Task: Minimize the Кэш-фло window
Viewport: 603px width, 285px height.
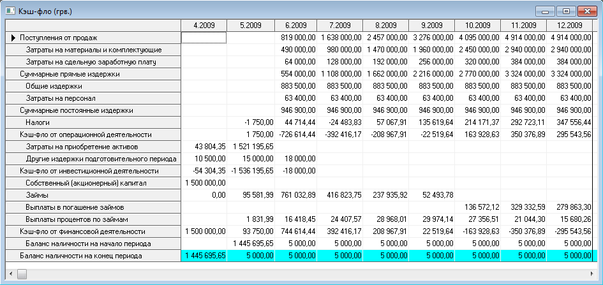Action: point(544,11)
